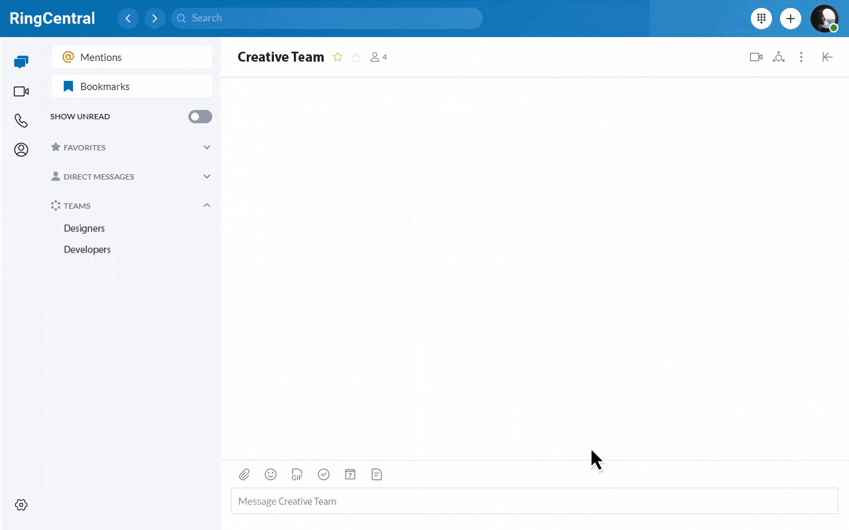
Task: Open the Developers team conversation
Action: (87, 250)
